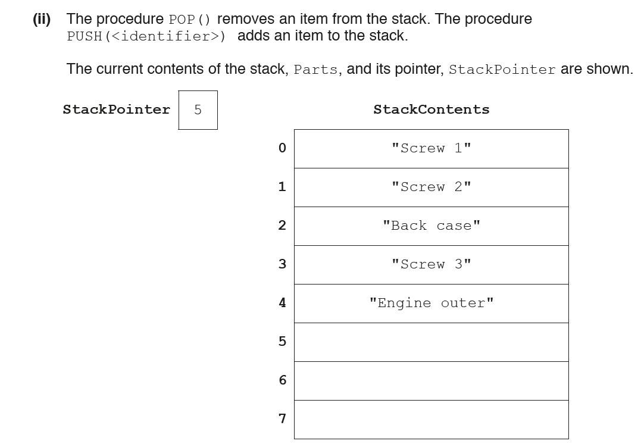Click the StackPointer value box showing 5
The image size is (641, 447).
[198, 110]
